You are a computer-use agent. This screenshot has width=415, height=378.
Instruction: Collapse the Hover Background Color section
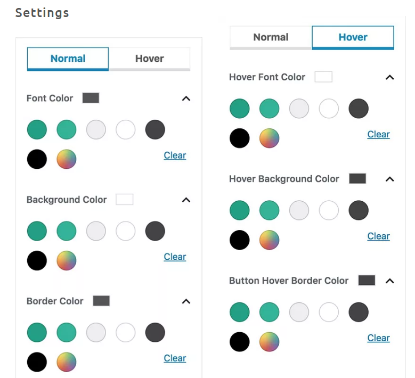[389, 179]
